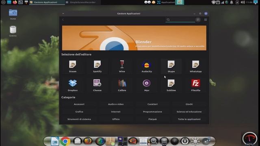Viewport: 260px width, 146px height.
Task: Open the Cheese app tile
Action: coord(97,85)
